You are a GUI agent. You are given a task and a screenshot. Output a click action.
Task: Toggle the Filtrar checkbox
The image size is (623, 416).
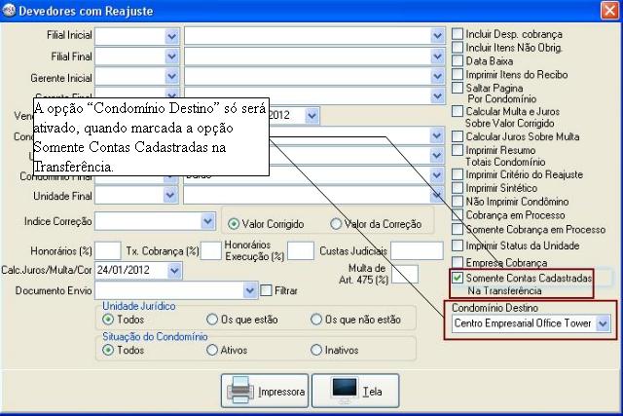(x=265, y=290)
